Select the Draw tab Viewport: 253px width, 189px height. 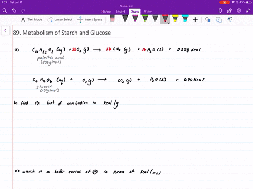click(134, 12)
